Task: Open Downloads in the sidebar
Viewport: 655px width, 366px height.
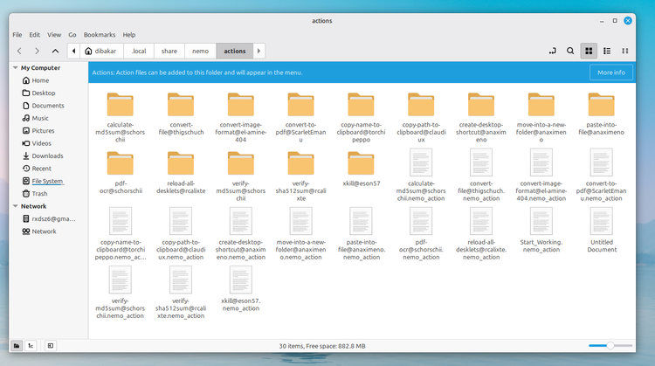Action: pyautogui.click(x=48, y=155)
